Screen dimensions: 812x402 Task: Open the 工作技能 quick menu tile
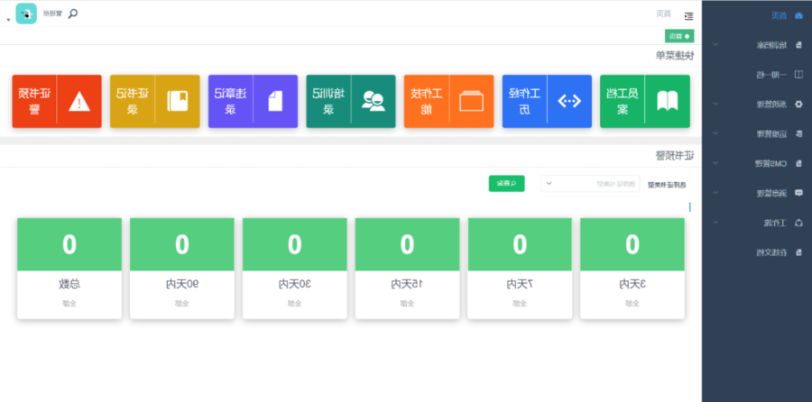(x=448, y=101)
